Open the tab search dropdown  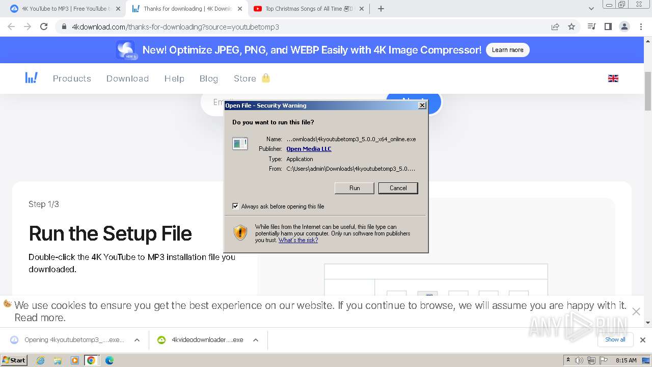591,9
